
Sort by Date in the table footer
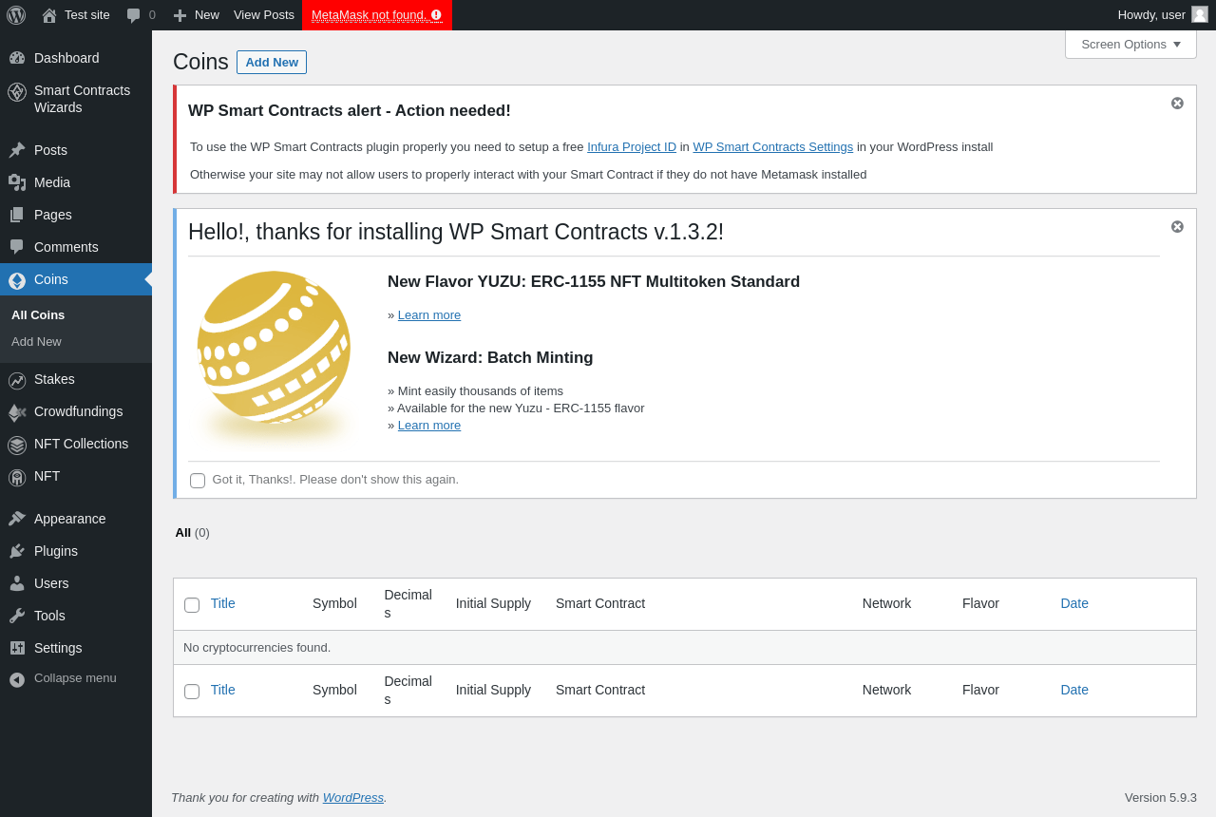tap(1074, 690)
